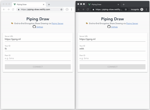
Task: Open a new tab in left window
Action: pyautogui.click(x=49, y=4)
